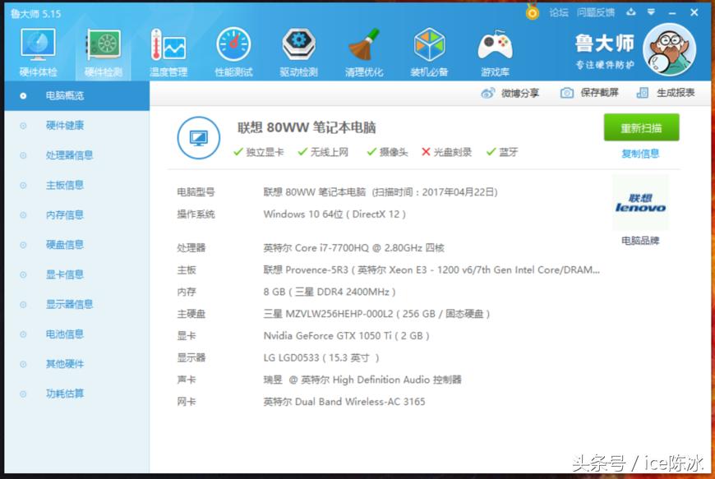Screen dimensions: 715x479
Task: Click the 复制信息 copy info link
Action: pos(640,153)
